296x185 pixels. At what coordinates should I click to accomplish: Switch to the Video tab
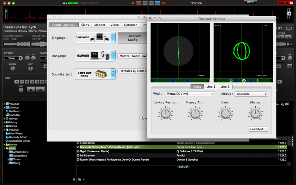[x=115, y=25]
